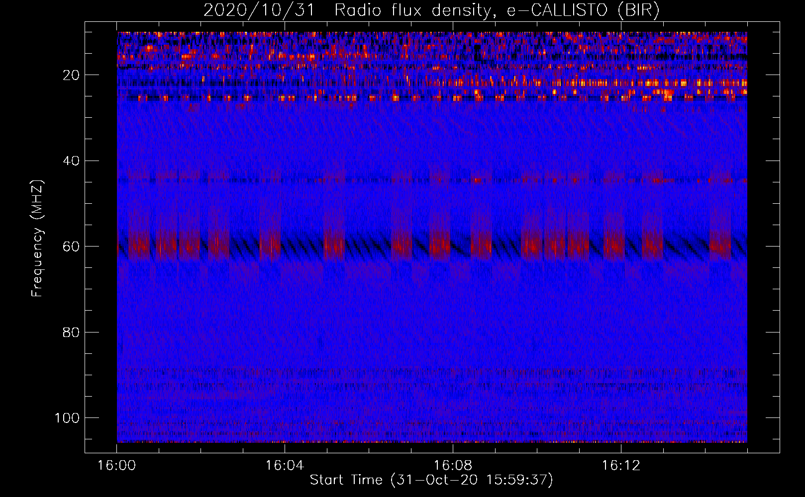805x497 pixels.
Task: Select the "Start Time" x-axis label
Action: [346, 480]
